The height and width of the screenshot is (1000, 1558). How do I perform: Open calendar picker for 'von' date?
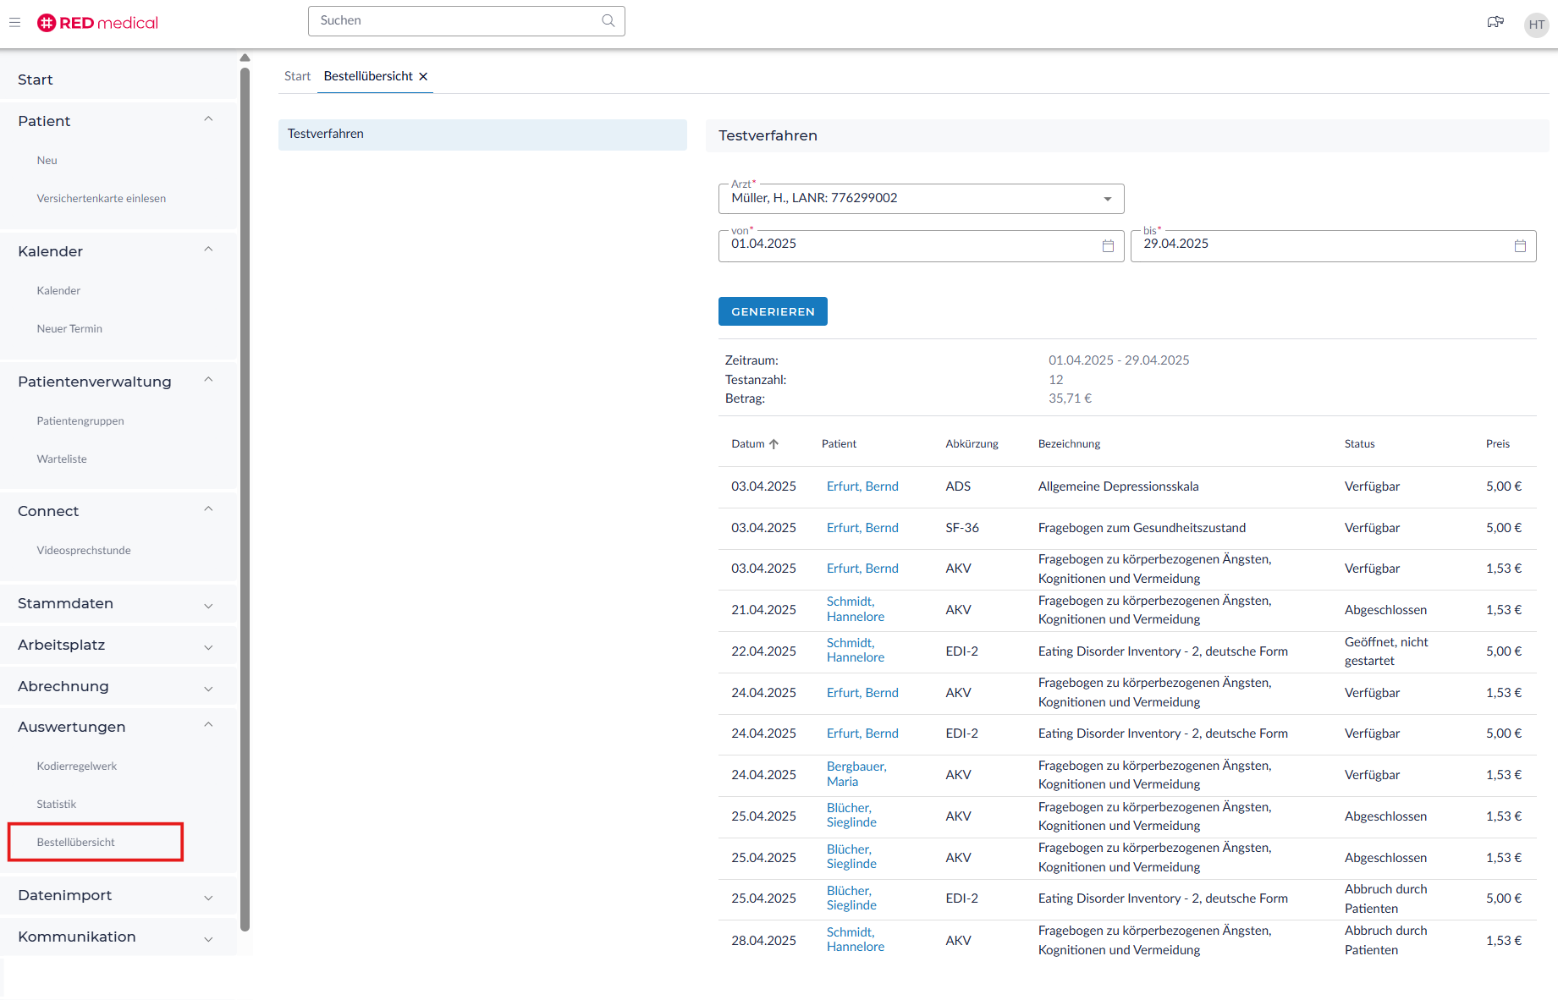(1108, 246)
